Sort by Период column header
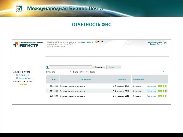 [122, 79]
